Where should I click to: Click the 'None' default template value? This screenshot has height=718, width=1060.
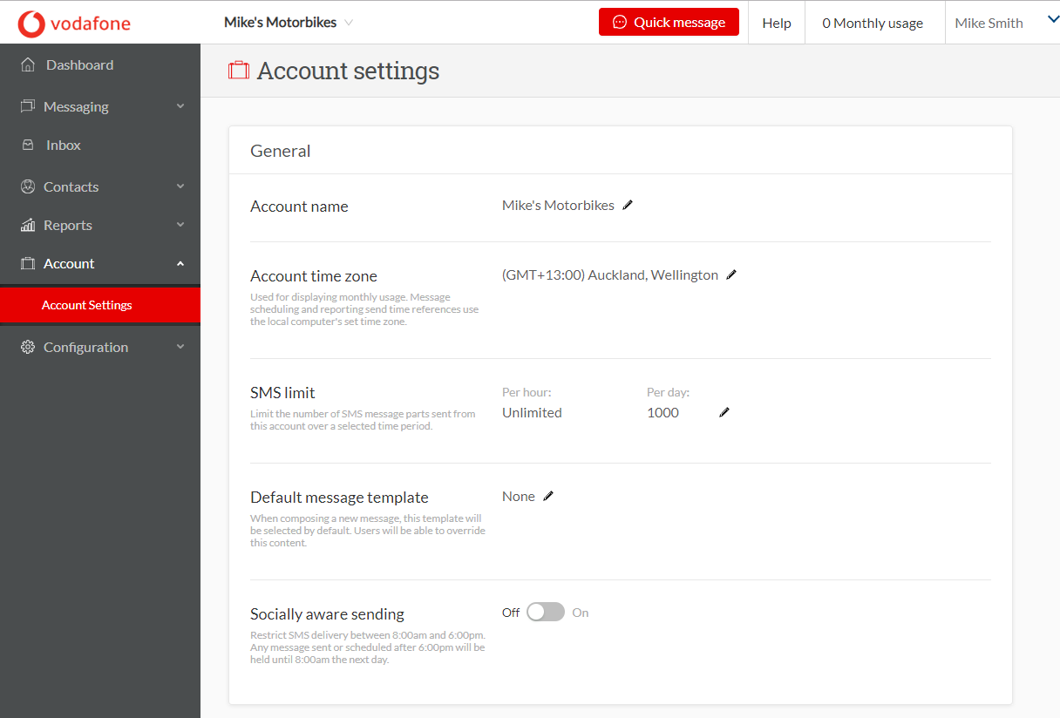click(x=519, y=497)
